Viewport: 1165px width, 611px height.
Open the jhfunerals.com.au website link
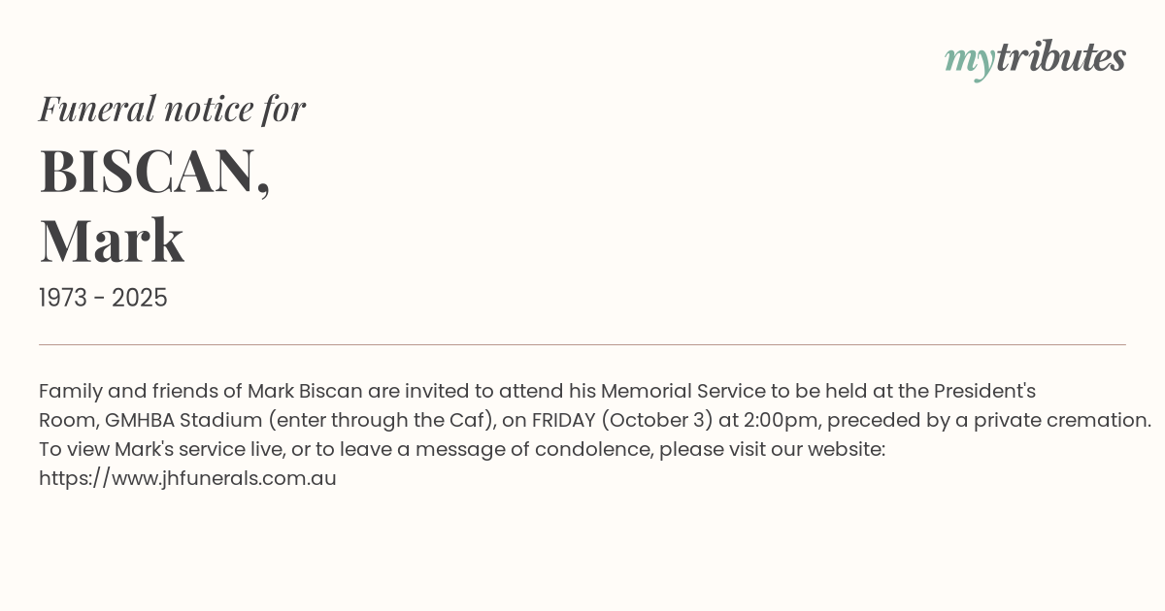pyautogui.click(x=187, y=478)
